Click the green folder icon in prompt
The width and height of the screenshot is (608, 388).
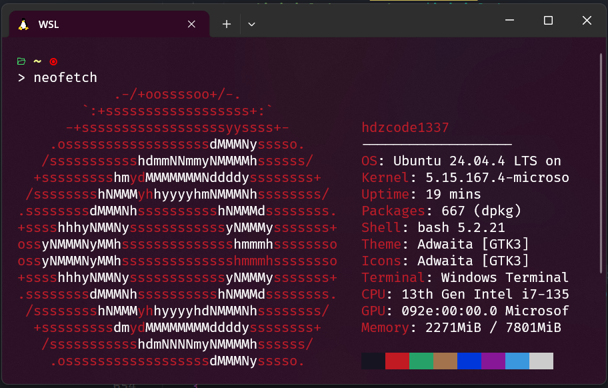pos(21,61)
